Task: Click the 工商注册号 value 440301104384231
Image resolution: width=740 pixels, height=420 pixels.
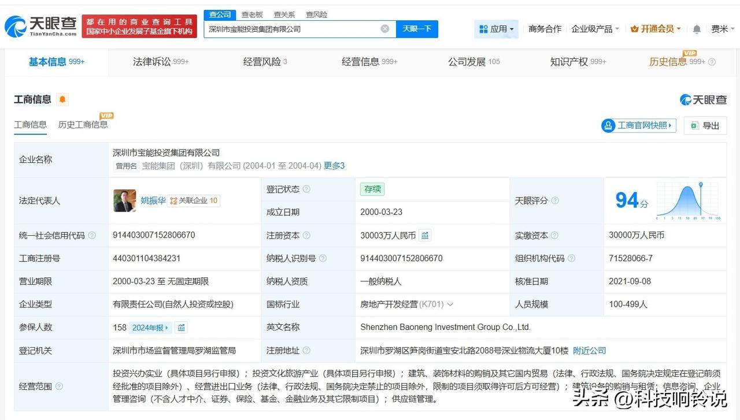Action: 147,258
